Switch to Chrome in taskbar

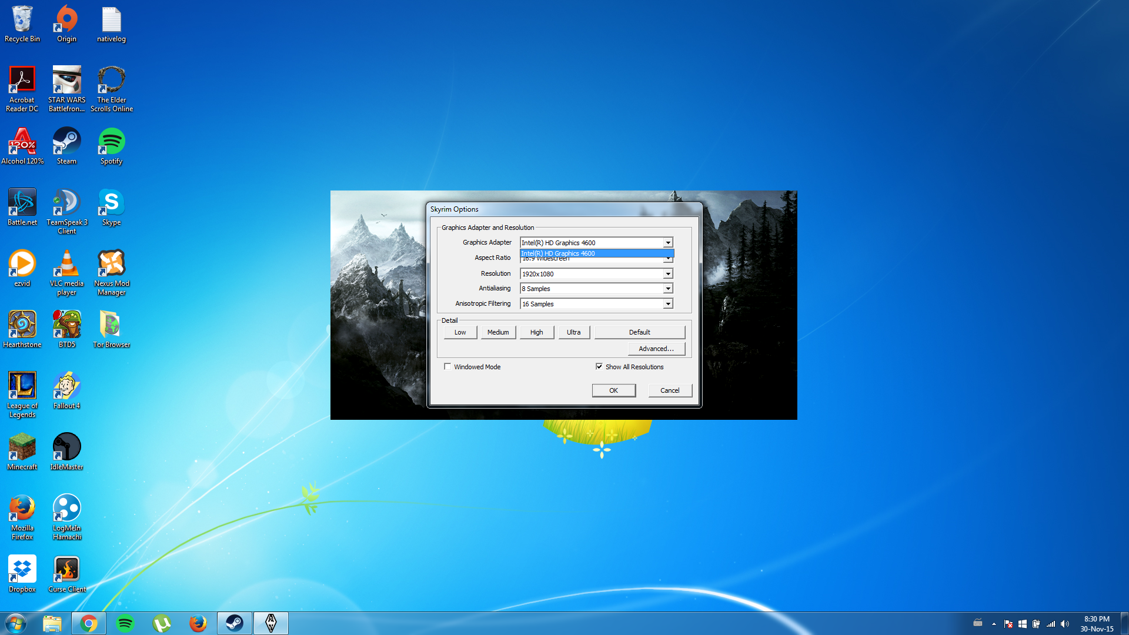(89, 623)
